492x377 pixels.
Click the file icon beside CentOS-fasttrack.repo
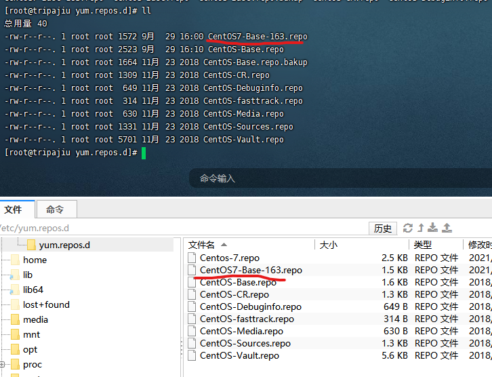[x=192, y=319]
